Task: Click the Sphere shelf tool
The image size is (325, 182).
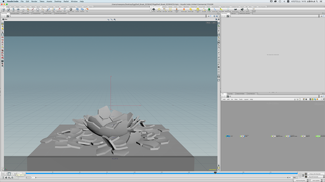Action: point(8,10)
